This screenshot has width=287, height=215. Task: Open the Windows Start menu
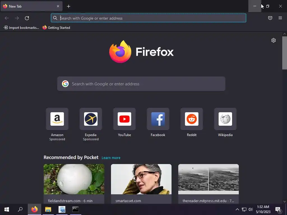click(x=7, y=209)
